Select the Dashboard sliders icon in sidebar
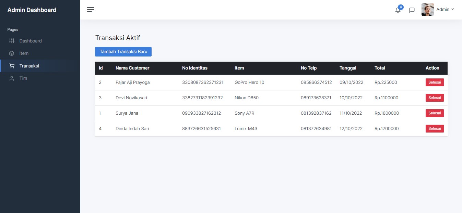The image size is (462, 213). [12, 41]
